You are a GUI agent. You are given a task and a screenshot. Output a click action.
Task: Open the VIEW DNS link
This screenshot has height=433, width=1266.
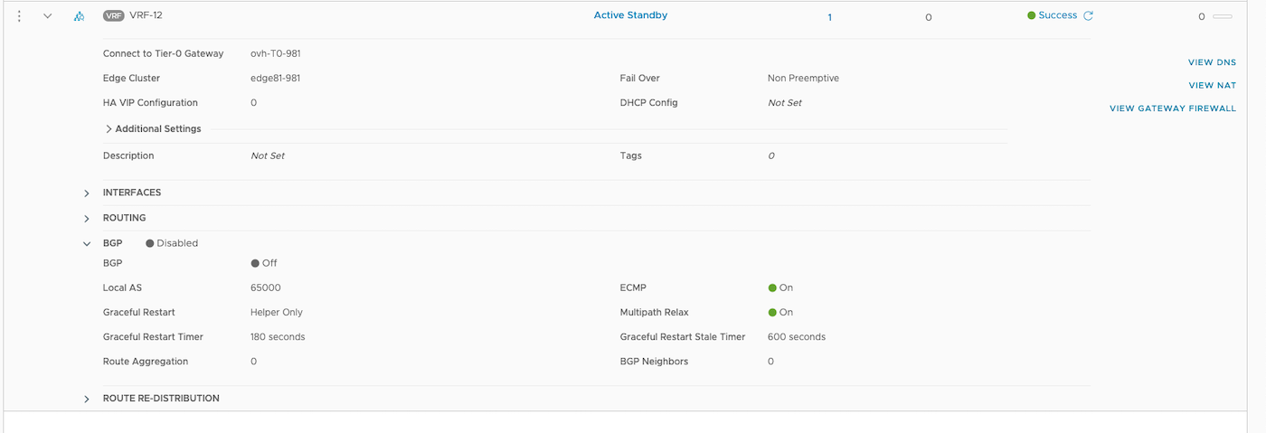tap(1212, 62)
